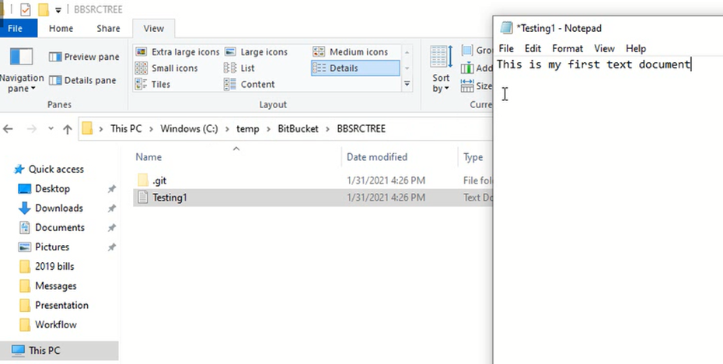Viewport: 723px width, 364px height.
Task: Pick Medium icons layout
Action: tap(351, 52)
